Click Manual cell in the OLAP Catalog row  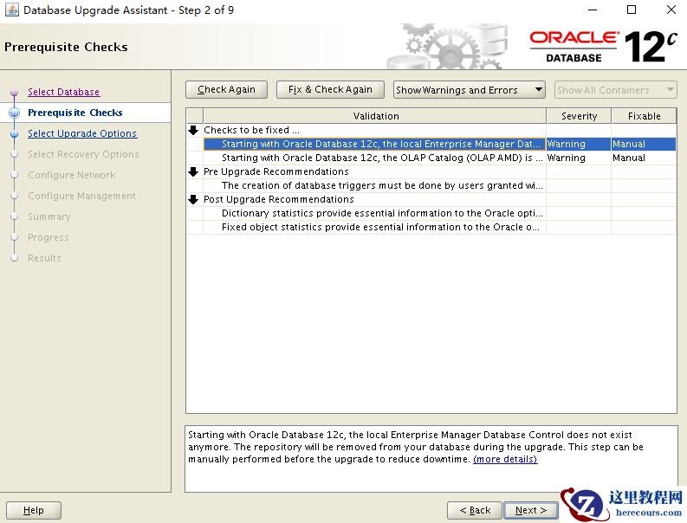tap(644, 158)
